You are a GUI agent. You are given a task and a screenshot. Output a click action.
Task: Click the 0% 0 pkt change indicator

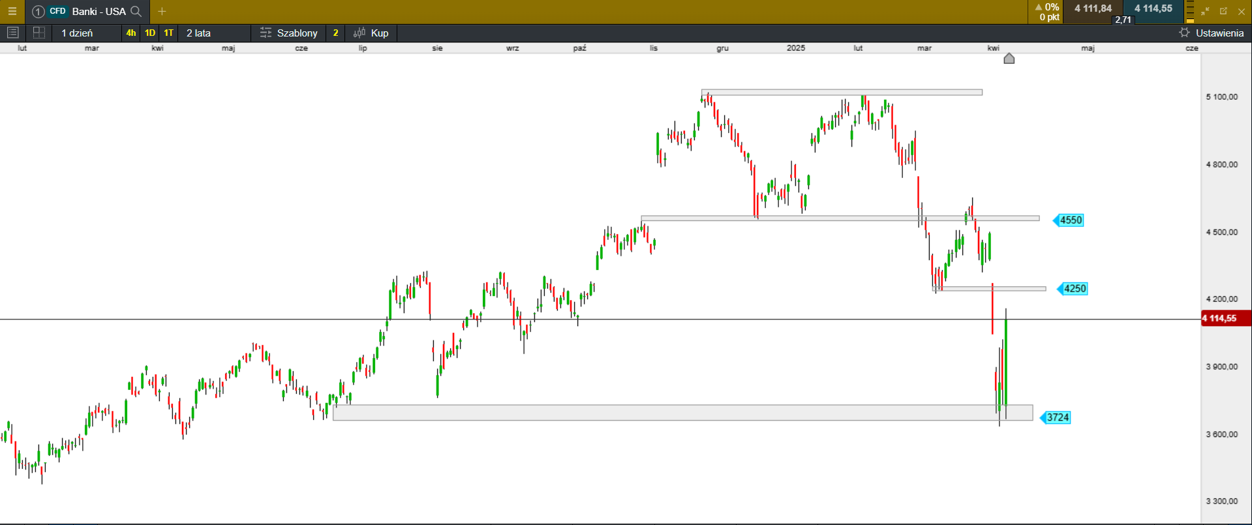click(1046, 12)
